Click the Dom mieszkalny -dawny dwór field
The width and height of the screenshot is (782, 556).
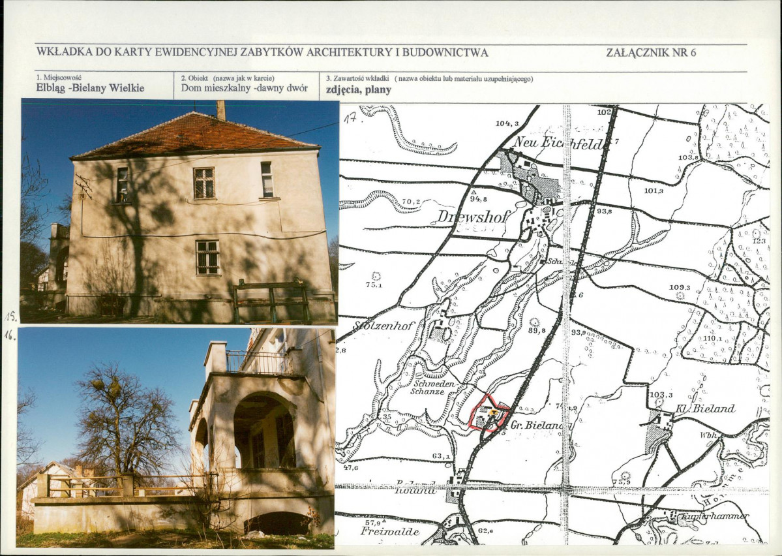245,88
